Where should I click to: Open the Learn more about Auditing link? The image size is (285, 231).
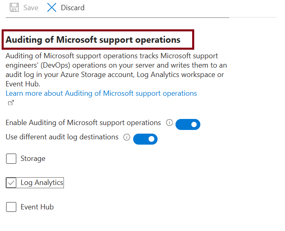point(101,93)
